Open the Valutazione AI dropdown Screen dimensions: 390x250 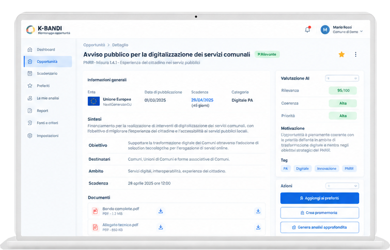coord(342,79)
